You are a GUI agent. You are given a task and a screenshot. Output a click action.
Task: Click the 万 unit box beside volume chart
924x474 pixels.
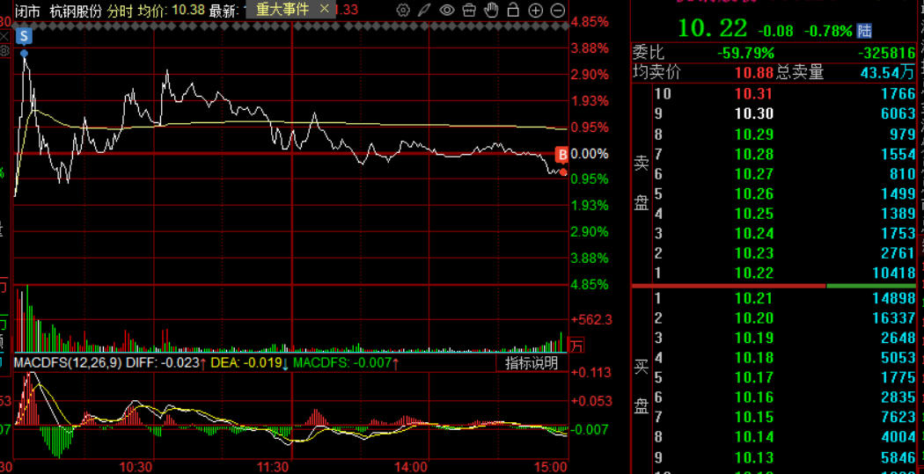click(x=576, y=345)
